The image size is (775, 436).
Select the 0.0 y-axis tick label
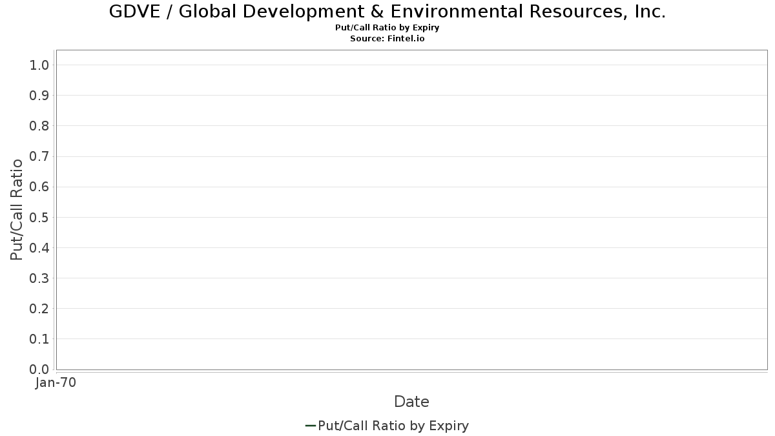pos(39,369)
